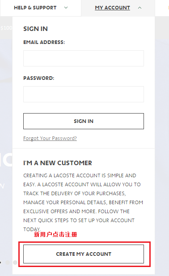Click the $100 promo banner text
The width and height of the screenshot is (169, 276).
point(6,28)
